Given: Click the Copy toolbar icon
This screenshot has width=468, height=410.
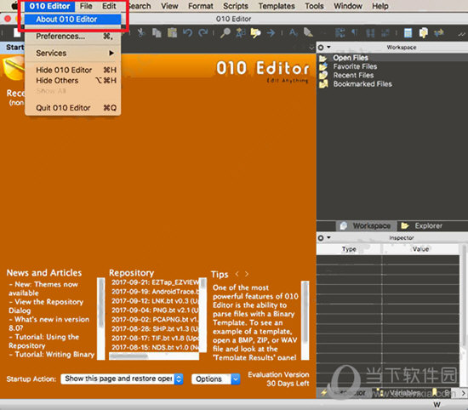Looking at the screenshot, I should 157,32.
